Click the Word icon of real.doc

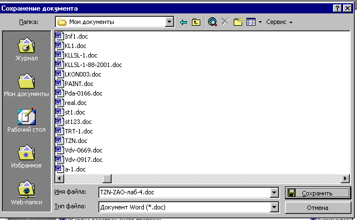(59, 103)
